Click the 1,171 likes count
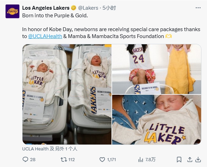The height and width of the screenshot is (167, 207). (111, 160)
